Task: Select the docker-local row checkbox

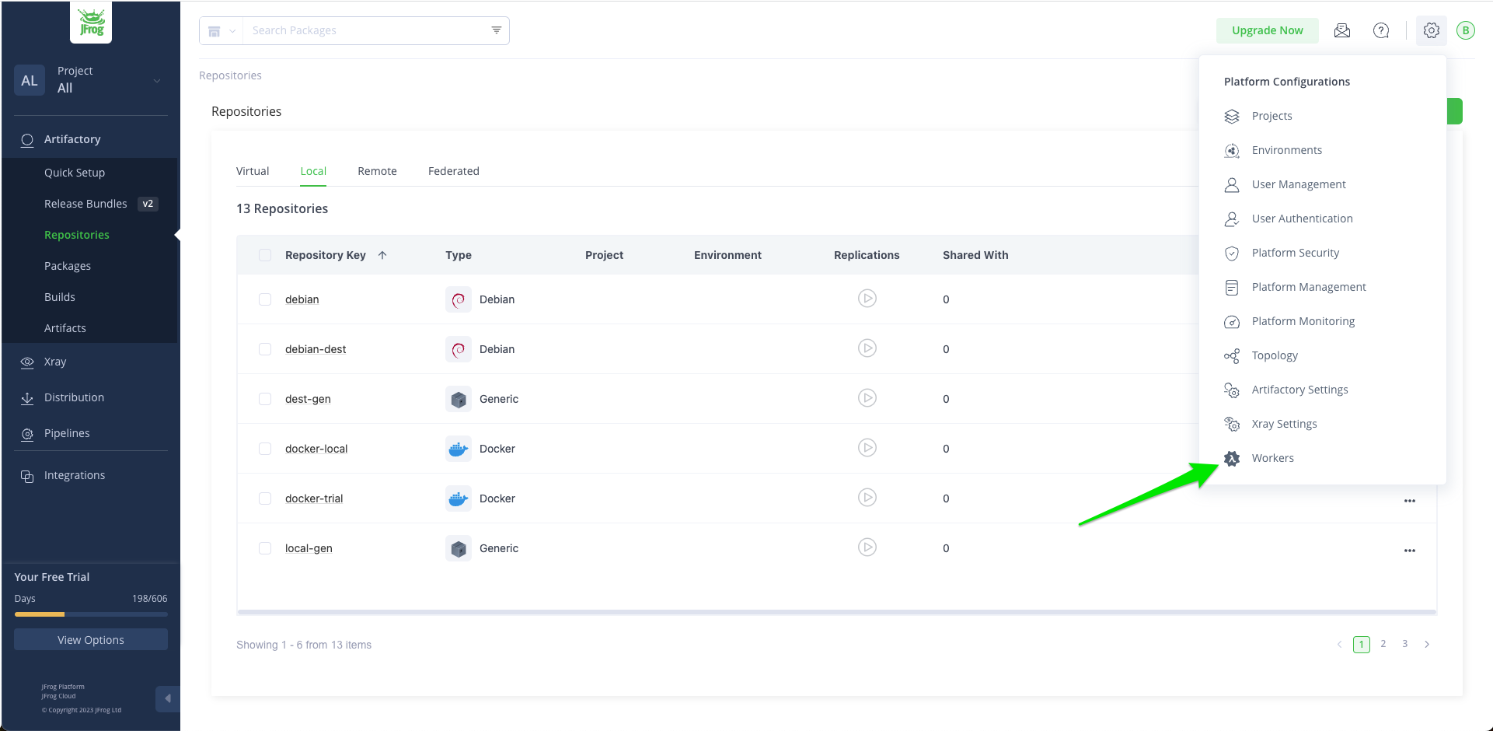Action: [265, 449]
